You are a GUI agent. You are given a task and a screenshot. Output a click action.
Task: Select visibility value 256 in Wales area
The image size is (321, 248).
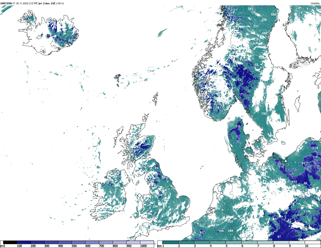coord(155,206)
